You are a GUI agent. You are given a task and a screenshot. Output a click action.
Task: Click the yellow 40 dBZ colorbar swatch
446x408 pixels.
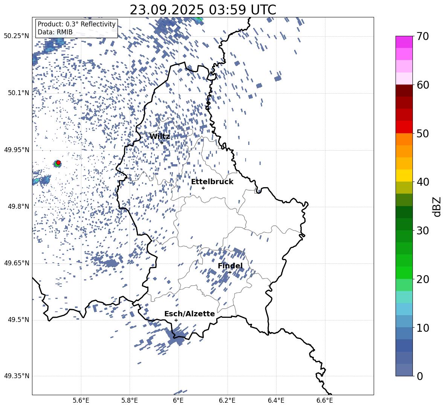click(x=404, y=176)
